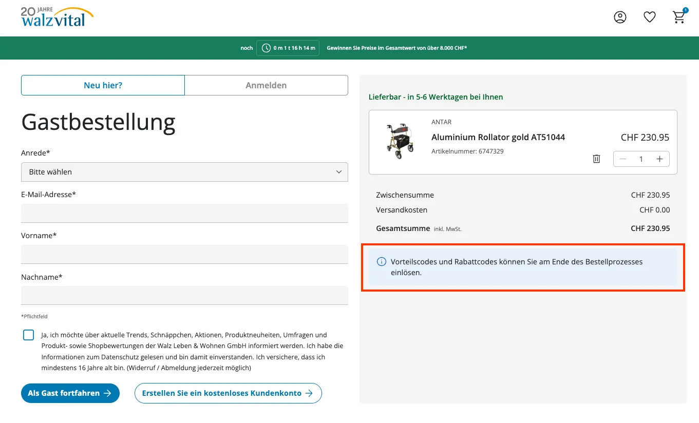Click the E-Mail-Adresse input field
The width and height of the screenshot is (699, 423).
184,213
